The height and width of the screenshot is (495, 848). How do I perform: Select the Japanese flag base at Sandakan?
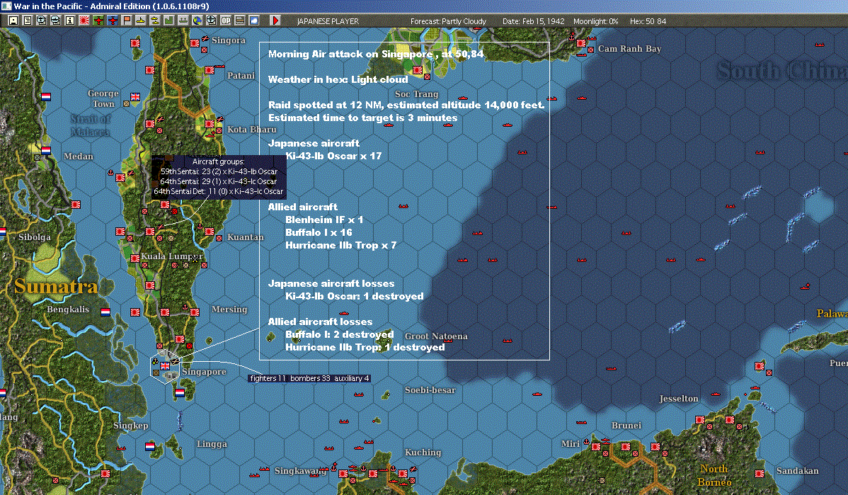click(760, 474)
